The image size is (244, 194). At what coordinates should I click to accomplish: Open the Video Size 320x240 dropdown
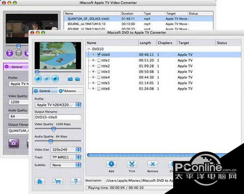tap(66, 150)
